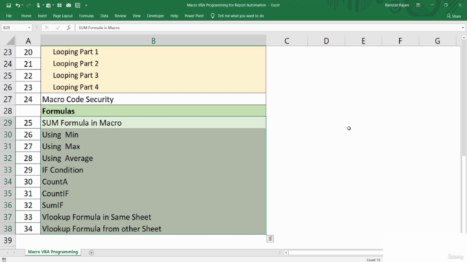Screen dimensions: 467x262
Task: Select column B header
Action: [x=153, y=41]
